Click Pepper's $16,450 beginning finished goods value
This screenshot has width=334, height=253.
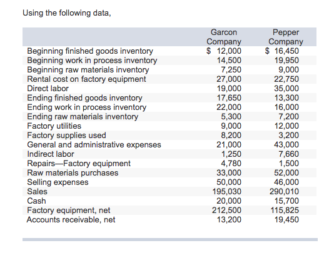282,51
